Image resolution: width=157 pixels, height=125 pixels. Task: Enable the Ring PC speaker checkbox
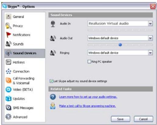coord(89,62)
